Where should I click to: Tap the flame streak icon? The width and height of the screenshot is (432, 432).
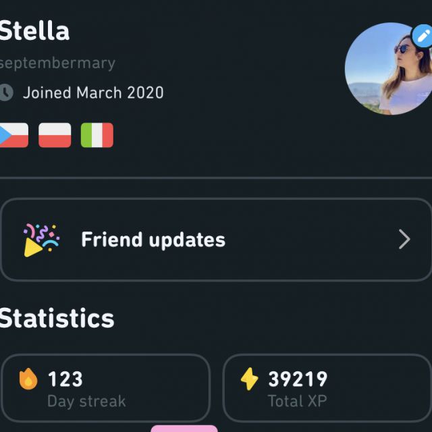coord(28,379)
